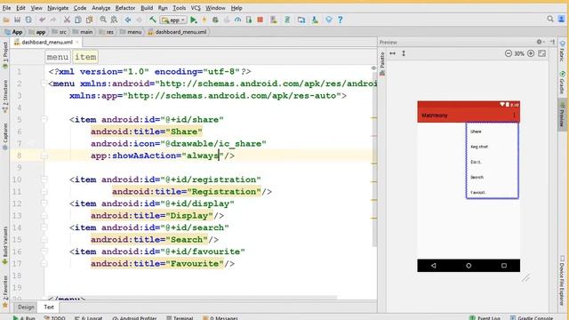Open the Structure tool window tab
The height and width of the screenshot is (320, 569).
point(5,96)
